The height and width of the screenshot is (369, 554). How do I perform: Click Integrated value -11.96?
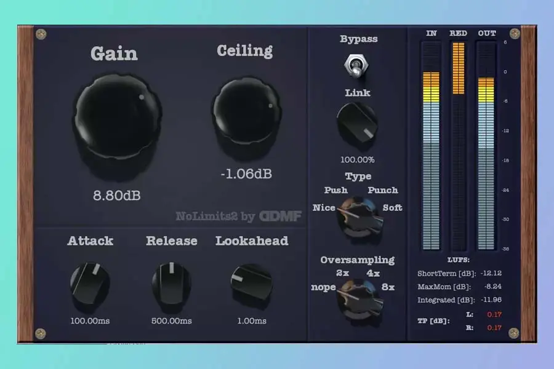coord(491,300)
